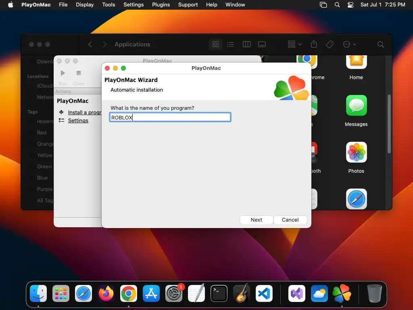This screenshot has height=310, width=413.
Task: Click Run play icon in PlayOnMac toolbar
Action: click(x=63, y=73)
